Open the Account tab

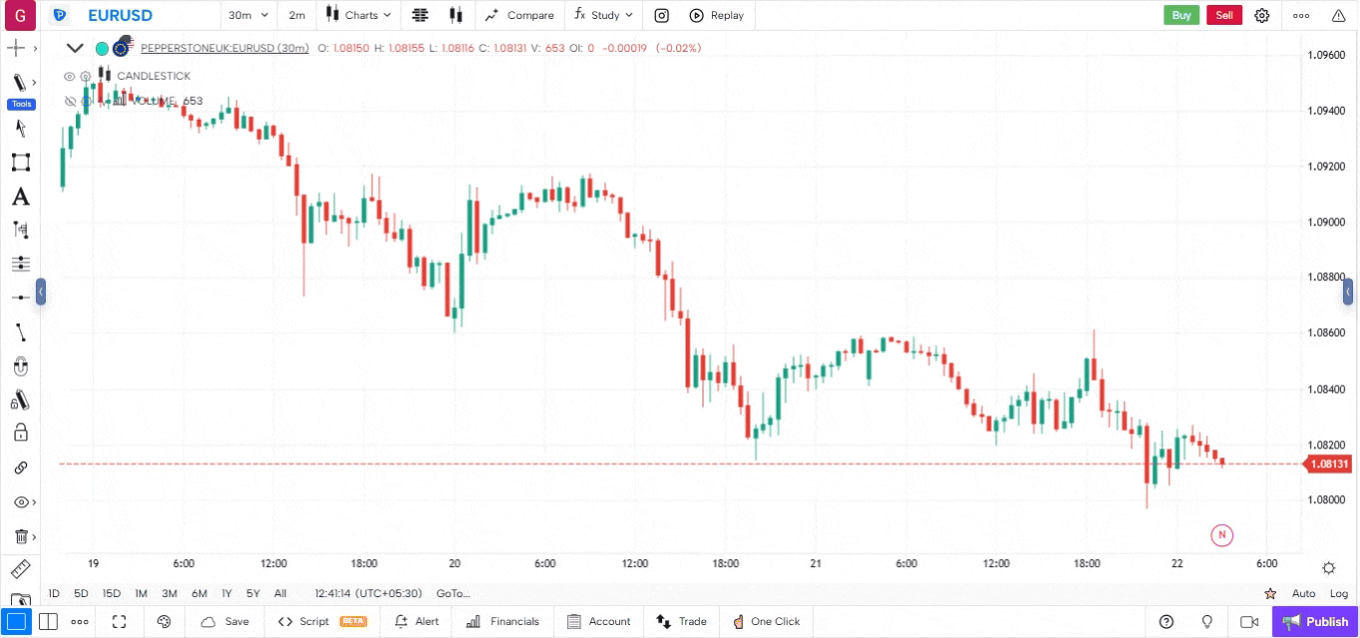[x=598, y=622]
